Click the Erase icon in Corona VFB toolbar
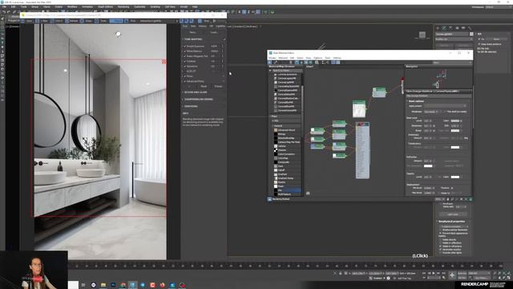Viewport: 513px width, 289px height. (82, 21)
